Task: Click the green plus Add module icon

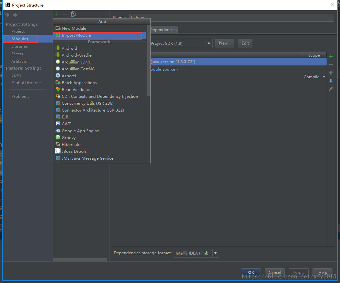Action: click(57, 14)
